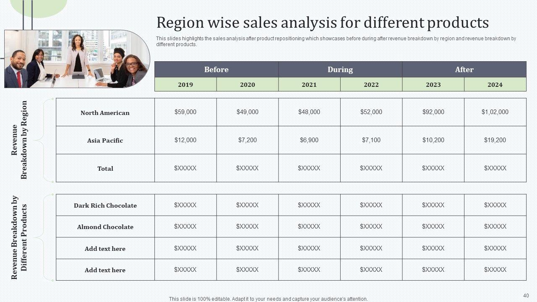Click the After column group header
This screenshot has height=302, width=537.
tap(464, 70)
